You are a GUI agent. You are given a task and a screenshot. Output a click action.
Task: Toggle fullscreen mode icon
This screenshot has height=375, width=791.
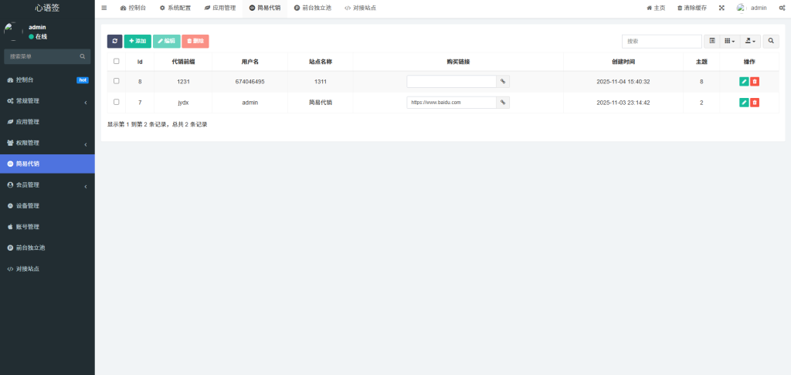[x=721, y=8]
